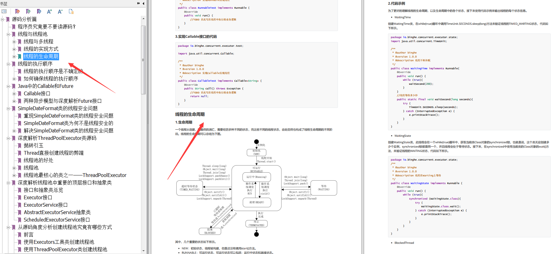
Task: Expand 线程池最核心的类之一 node
Action: (x=14, y=175)
